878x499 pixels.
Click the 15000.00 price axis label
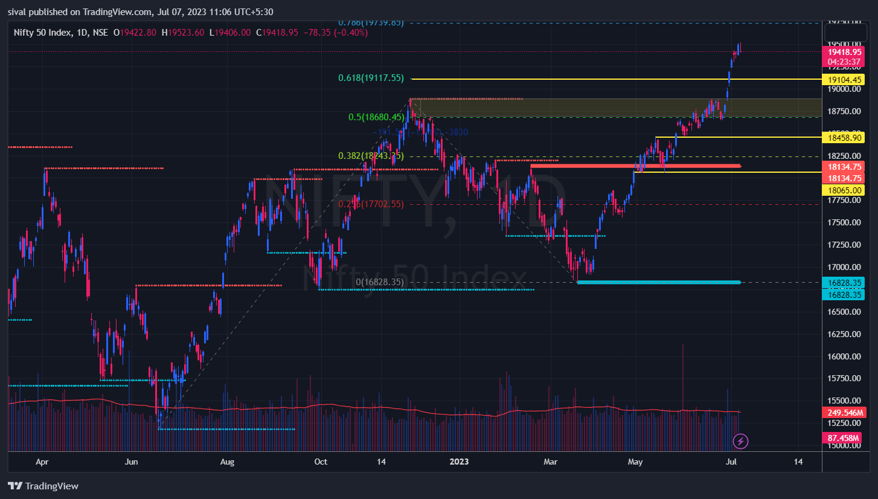pyautogui.click(x=844, y=445)
